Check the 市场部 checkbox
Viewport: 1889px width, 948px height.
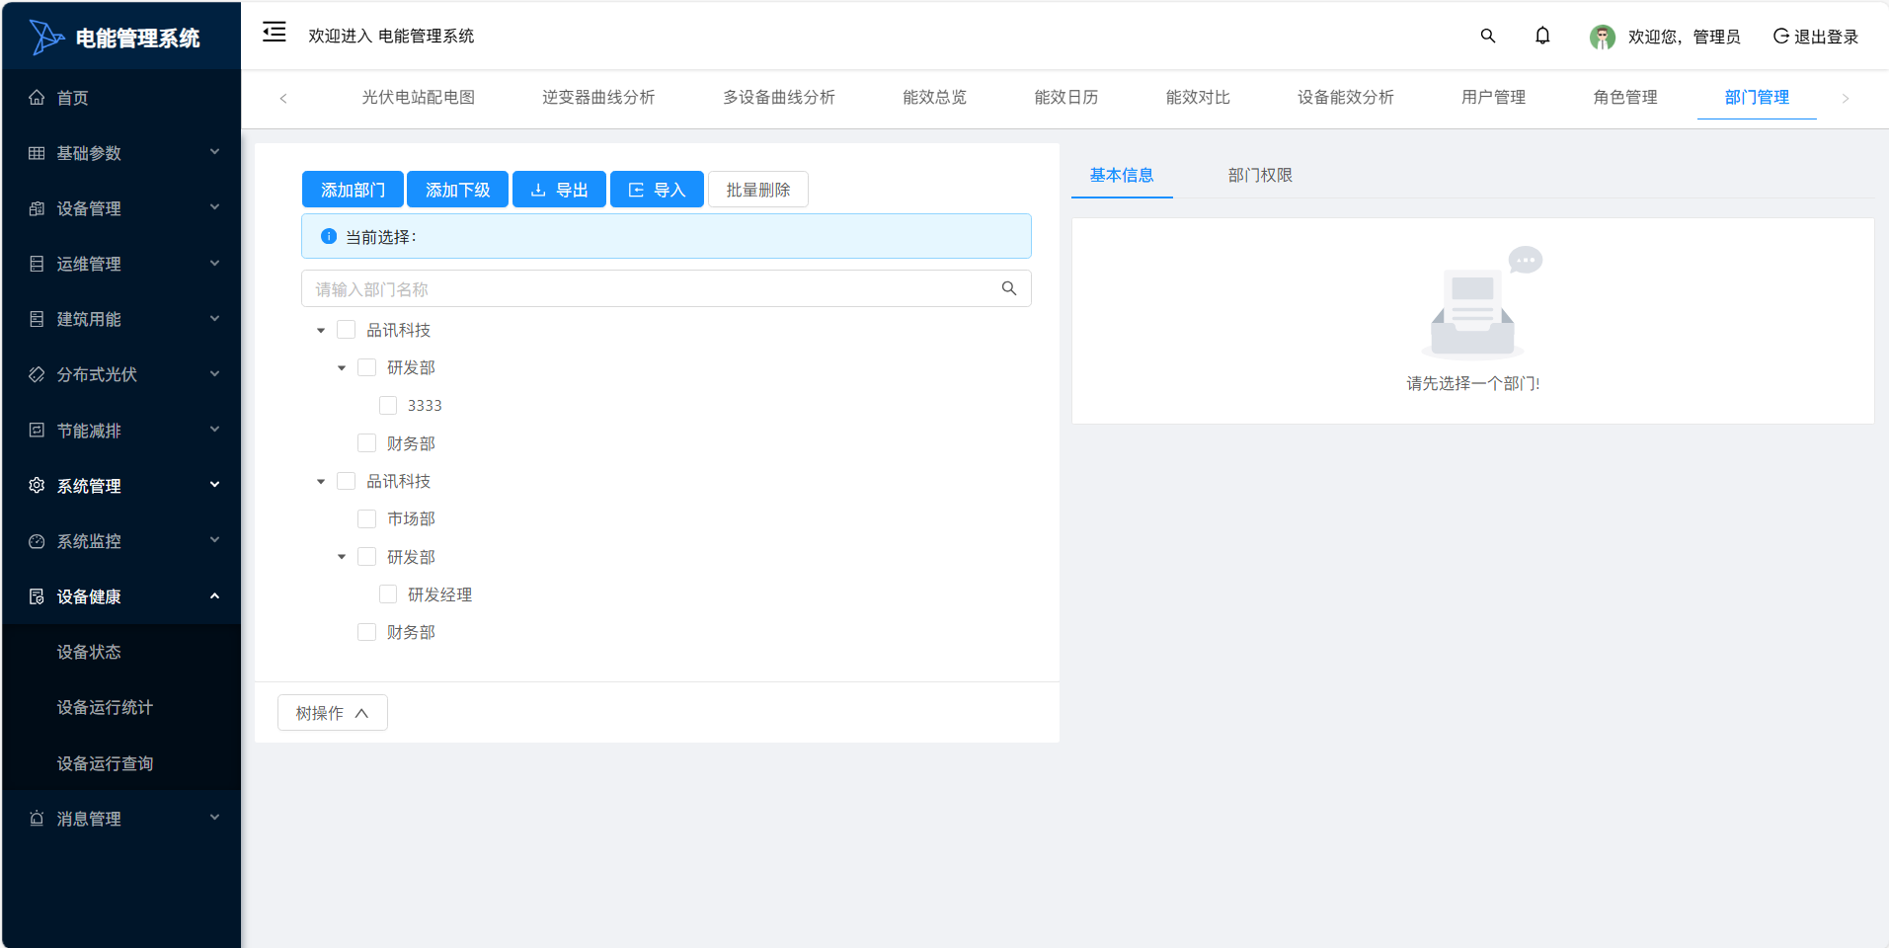click(366, 518)
